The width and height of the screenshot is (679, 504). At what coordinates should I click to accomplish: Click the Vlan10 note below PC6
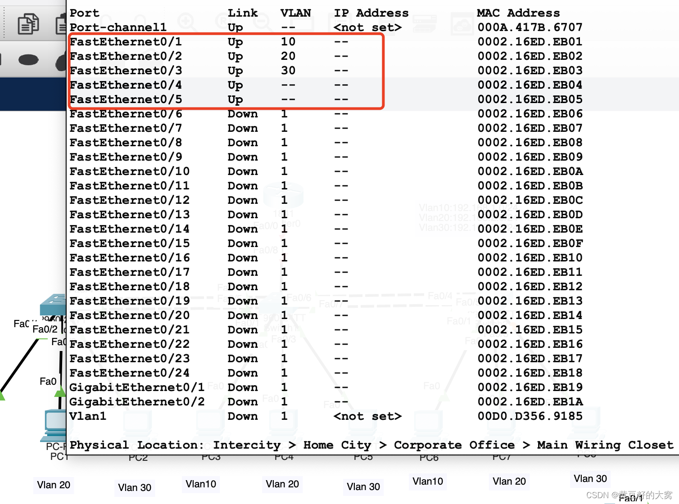pyautogui.click(x=428, y=481)
